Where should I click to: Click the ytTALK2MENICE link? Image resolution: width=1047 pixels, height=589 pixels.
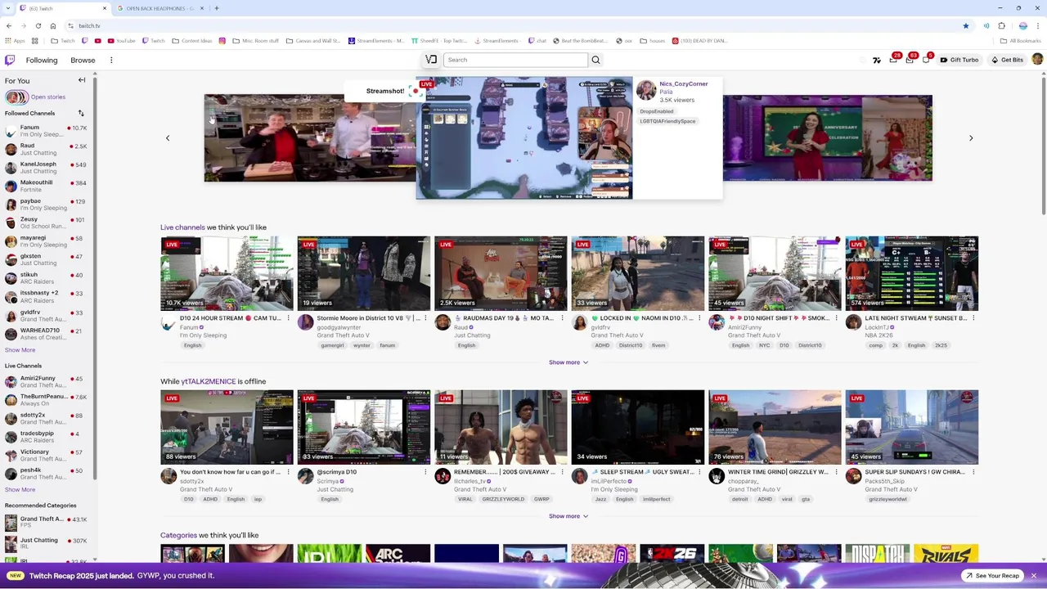pos(209,381)
